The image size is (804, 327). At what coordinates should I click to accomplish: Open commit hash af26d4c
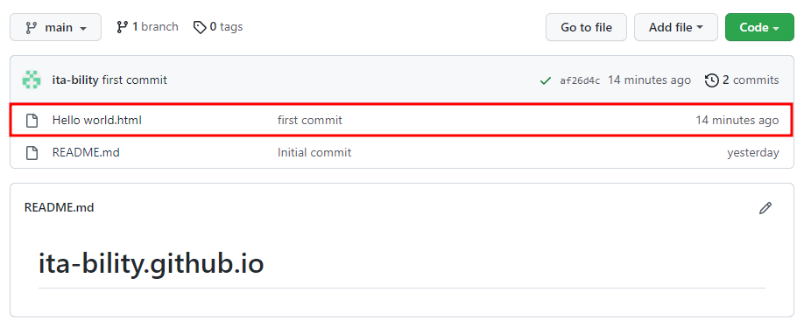click(580, 80)
